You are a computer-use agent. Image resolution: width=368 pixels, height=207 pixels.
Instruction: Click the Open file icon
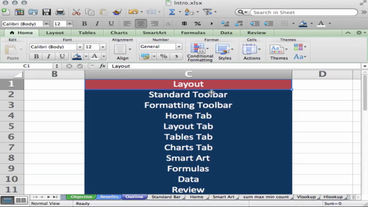point(33,11)
